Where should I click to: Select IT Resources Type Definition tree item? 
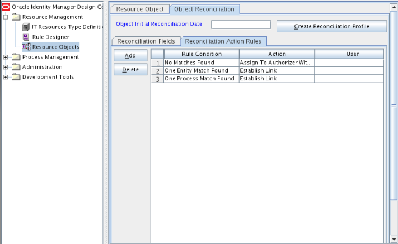67,27
